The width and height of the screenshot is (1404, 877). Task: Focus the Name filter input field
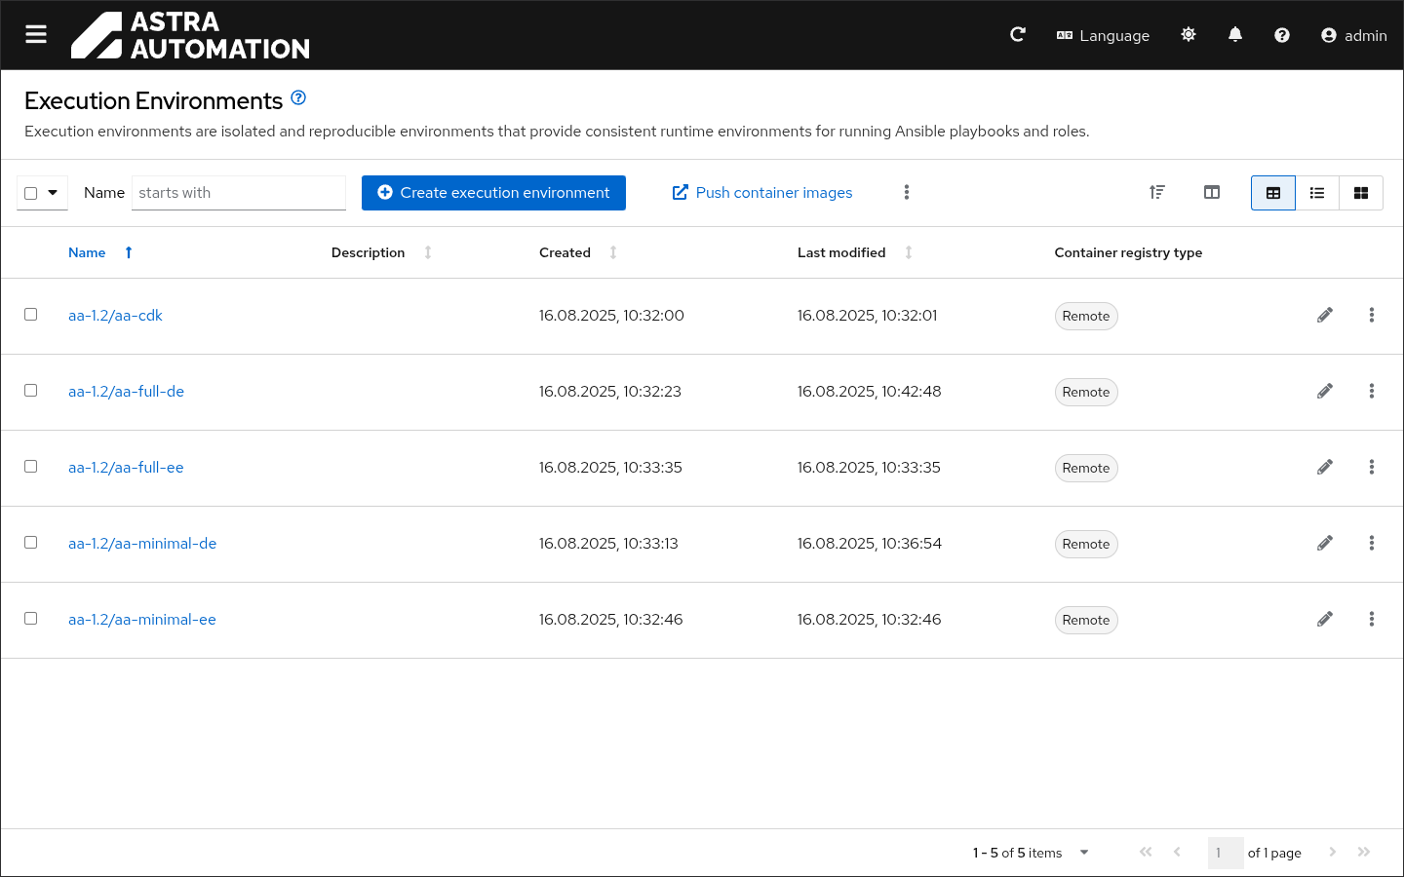tap(238, 193)
